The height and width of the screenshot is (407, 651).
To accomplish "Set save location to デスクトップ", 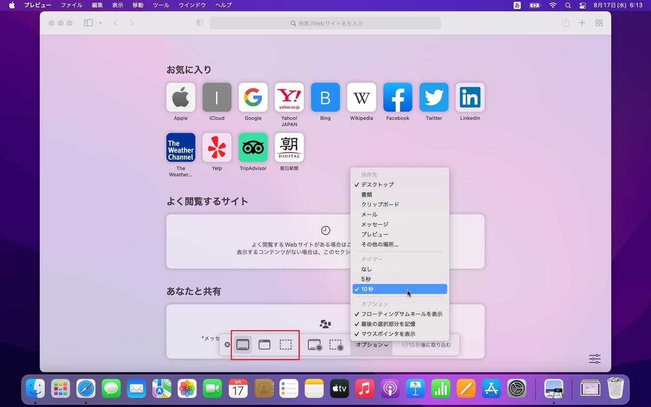I will [400, 185].
